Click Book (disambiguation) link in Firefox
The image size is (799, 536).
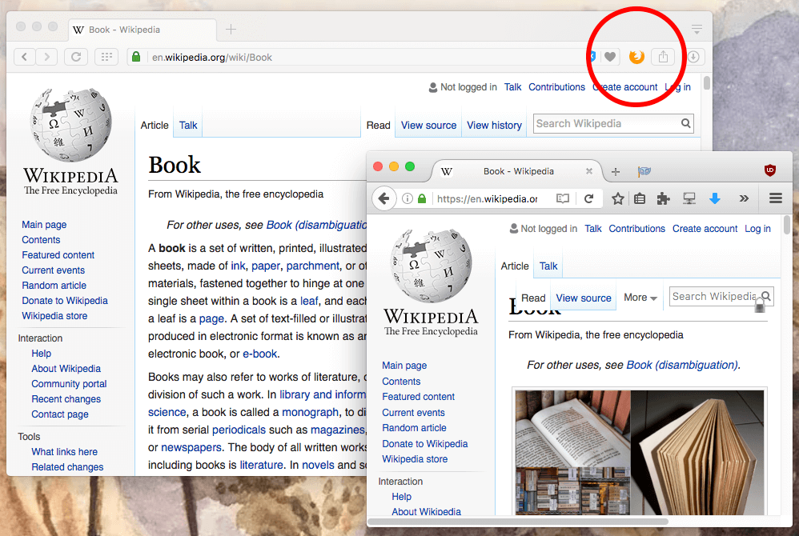[682, 365]
